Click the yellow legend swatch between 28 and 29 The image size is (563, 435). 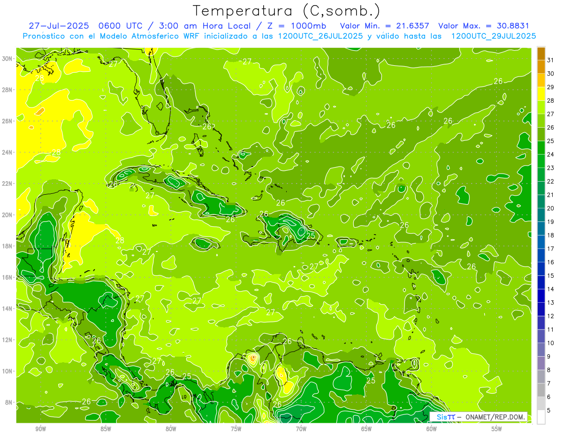541,93
